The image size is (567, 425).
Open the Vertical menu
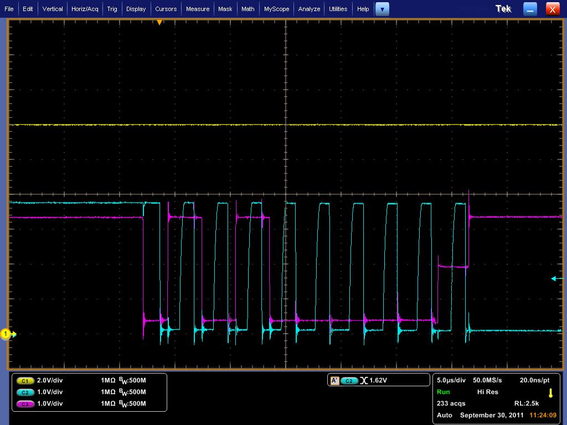[53, 9]
